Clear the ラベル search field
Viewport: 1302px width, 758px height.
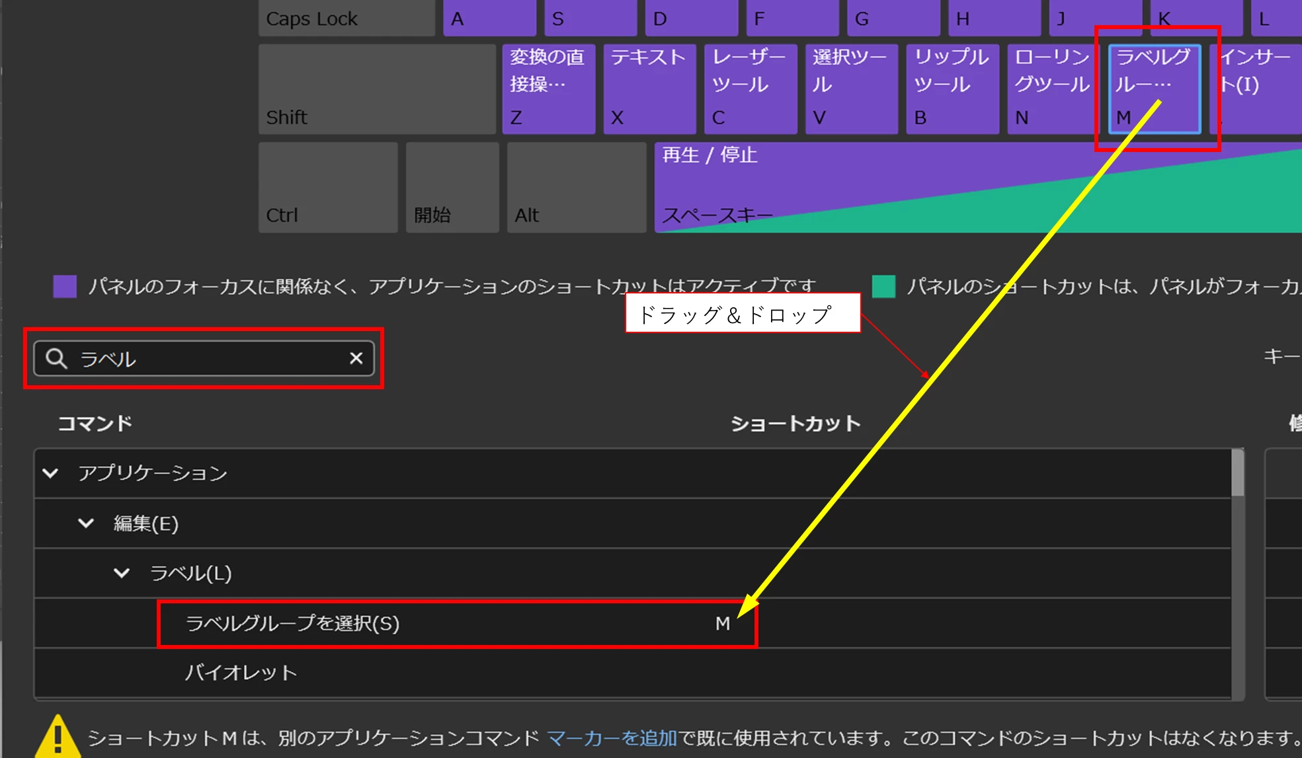click(x=356, y=358)
